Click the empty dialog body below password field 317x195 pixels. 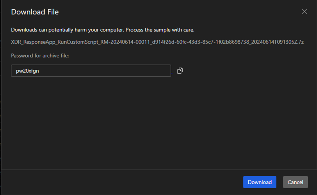pos(157,122)
